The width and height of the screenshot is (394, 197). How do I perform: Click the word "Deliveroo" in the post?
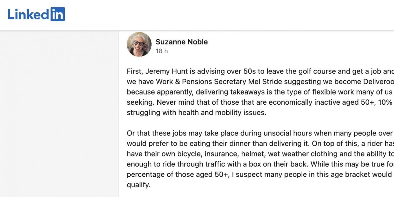(378, 82)
